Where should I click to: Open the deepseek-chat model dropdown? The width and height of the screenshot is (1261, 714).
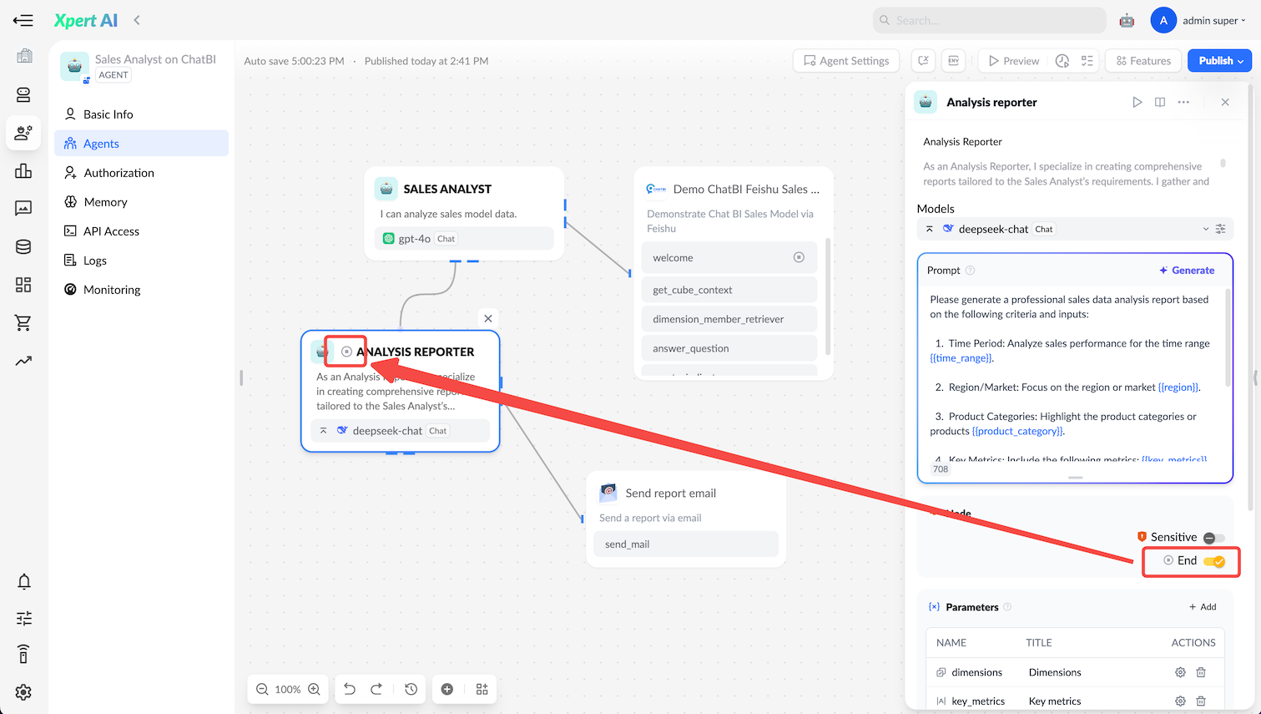(x=1205, y=229)
